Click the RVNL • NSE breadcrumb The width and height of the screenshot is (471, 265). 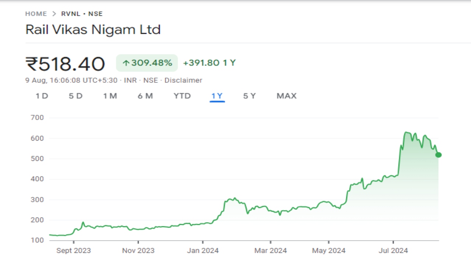coord(82,14)
